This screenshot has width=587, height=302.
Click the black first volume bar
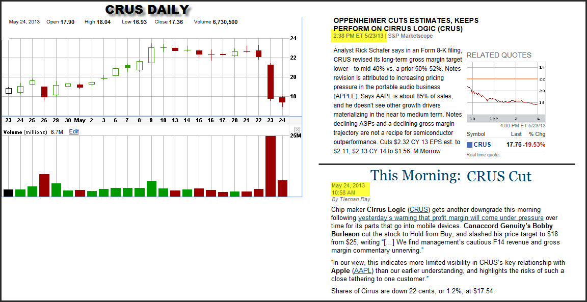[x=8, y=193]
